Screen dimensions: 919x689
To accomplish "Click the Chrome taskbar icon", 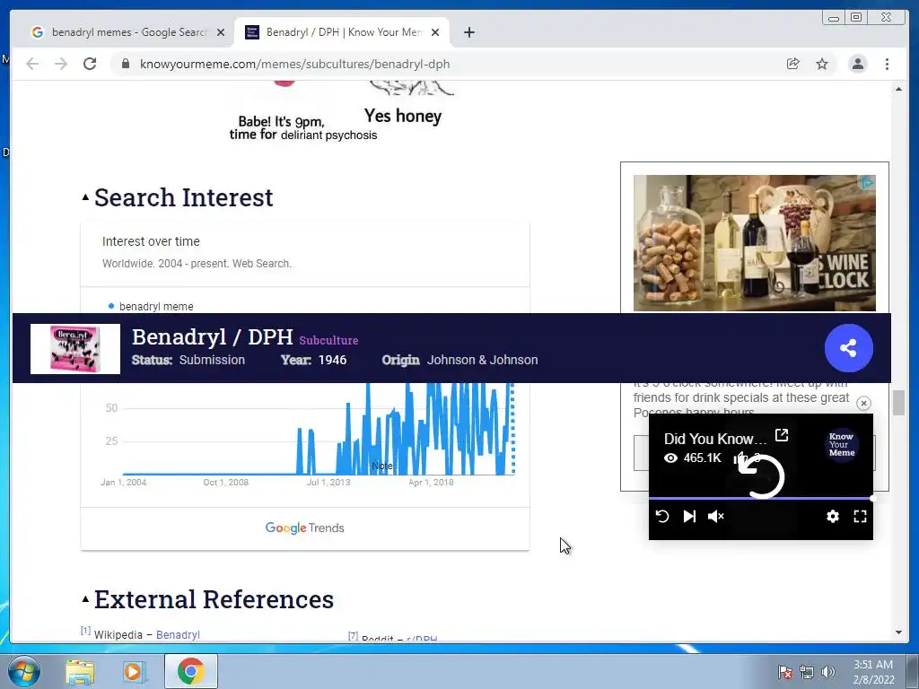I will coord(190,671).
